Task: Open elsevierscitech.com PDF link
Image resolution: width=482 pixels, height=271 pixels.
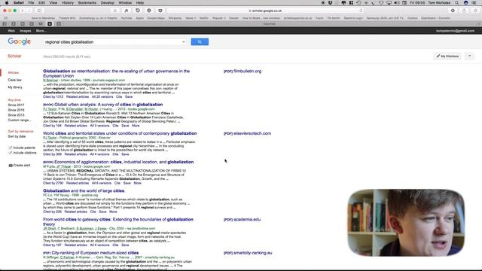Action: click(248, 133)
